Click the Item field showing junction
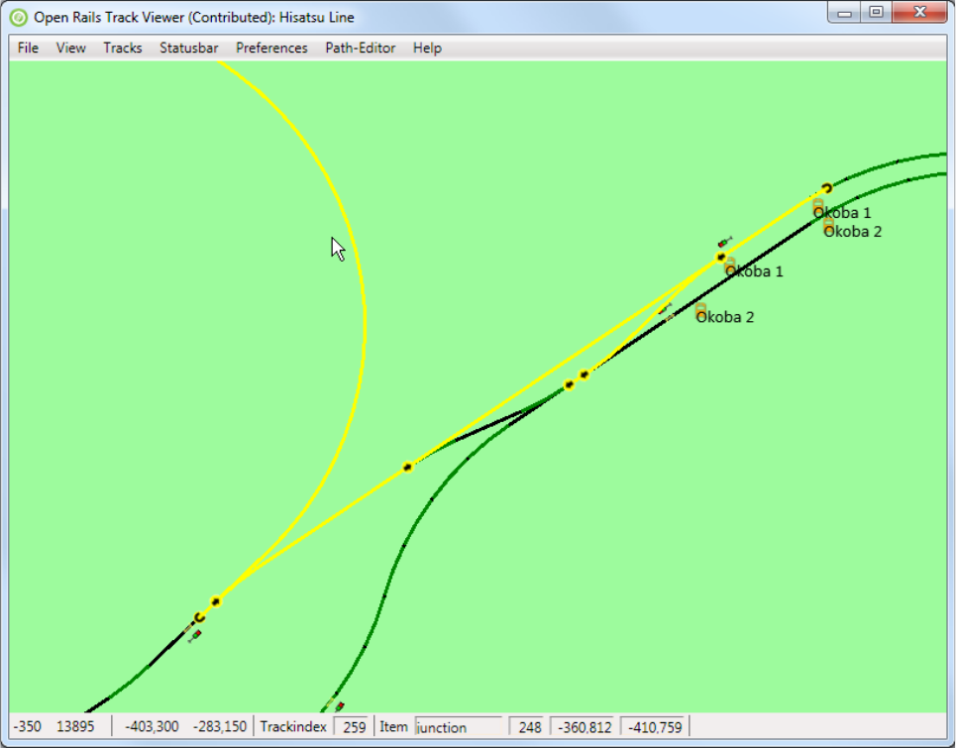Image resolution: width=956 pixels, height=748 pixels. [459, 727]
